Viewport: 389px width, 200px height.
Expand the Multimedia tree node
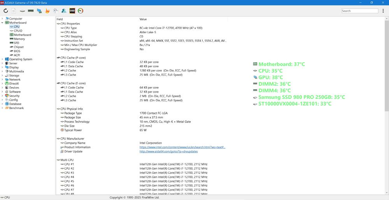[x=2, y=72]
